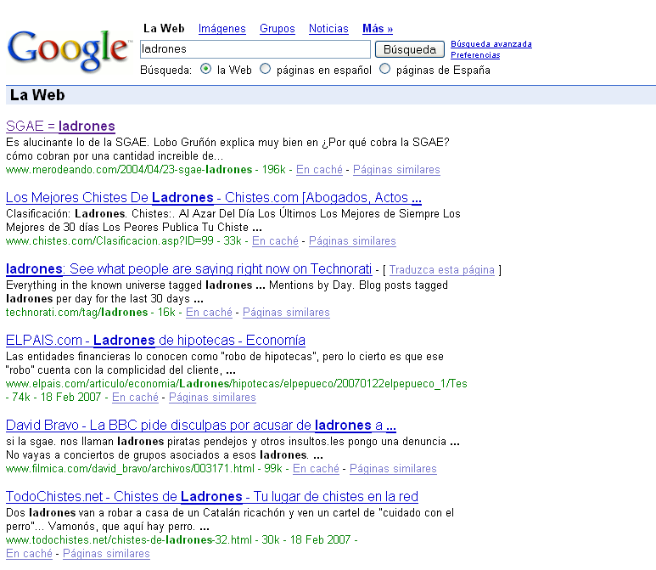This screenshot has width=656, height=570.
Task: Click the 'Búsqueda:' label beside radio buttons
Action: (165, 70)
